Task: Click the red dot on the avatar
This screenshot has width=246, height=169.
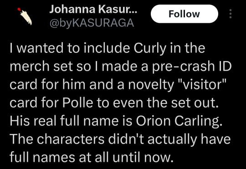Action: tap(19, 9)
